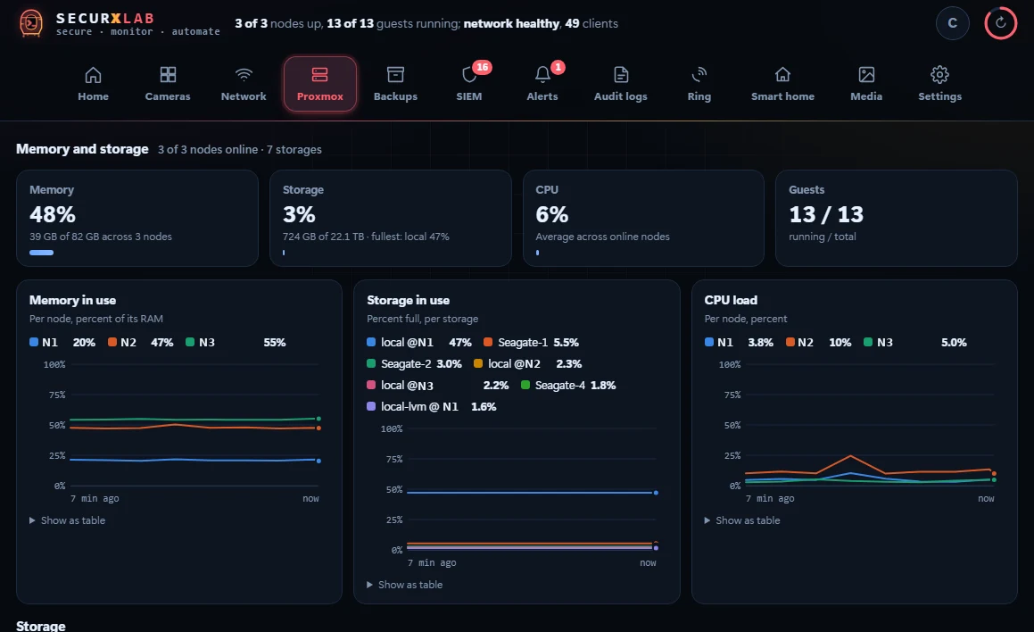
Task: Go to Network via the wifi icon
Action: (x=244, y=75)
